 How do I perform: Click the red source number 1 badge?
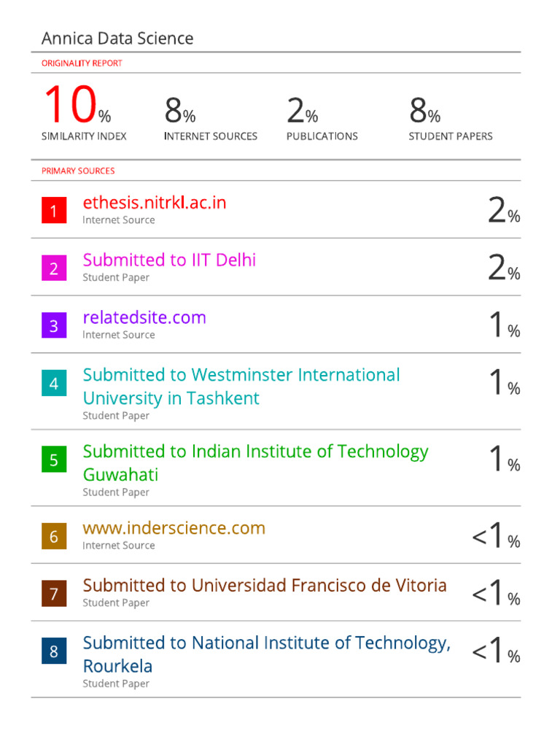54,212
